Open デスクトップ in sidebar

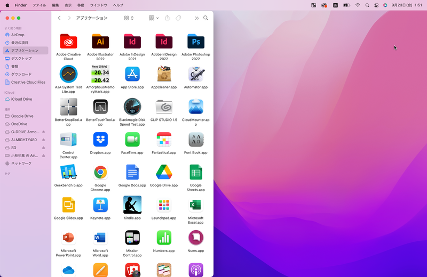(x=26, y=59)
